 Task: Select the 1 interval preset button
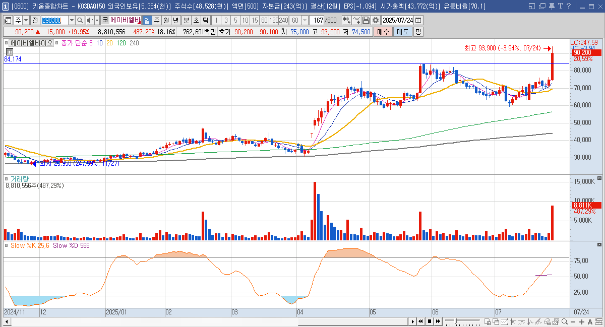(216, 20)
